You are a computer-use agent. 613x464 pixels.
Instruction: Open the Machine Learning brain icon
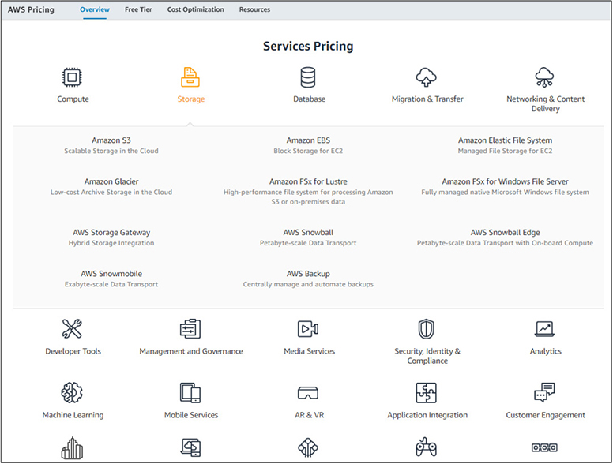(73, 392)
